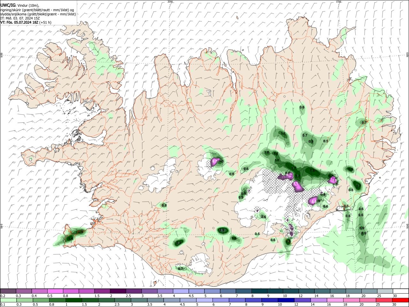Select lavender swatch labeled 4 in upper legend
409x307 pixels.
180,291
